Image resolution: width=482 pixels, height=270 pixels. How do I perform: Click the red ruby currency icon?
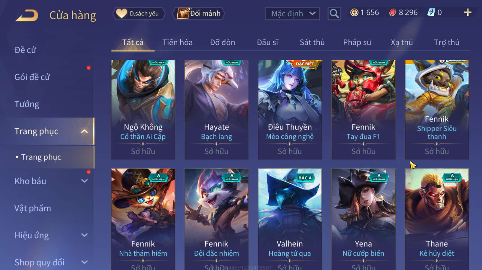tap(392, 13)
